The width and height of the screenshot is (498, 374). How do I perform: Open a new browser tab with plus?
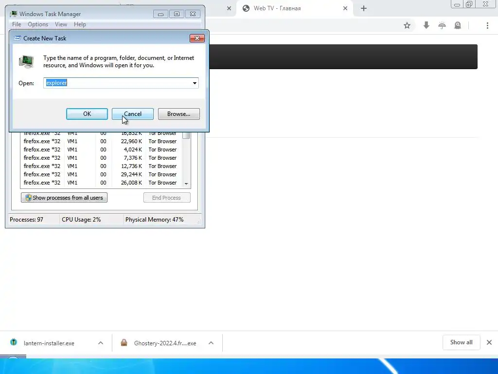pos(364,8)
